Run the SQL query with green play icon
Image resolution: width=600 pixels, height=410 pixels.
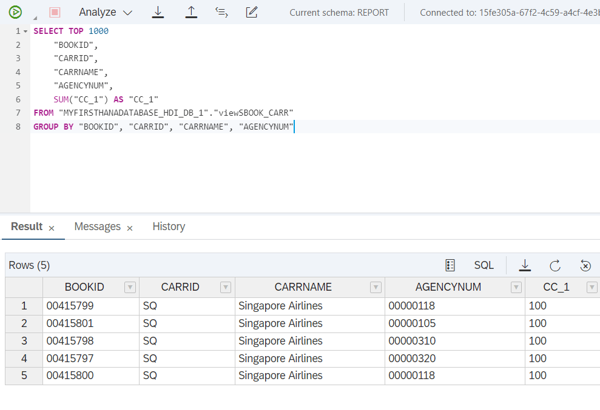click(x=16, y=12)
